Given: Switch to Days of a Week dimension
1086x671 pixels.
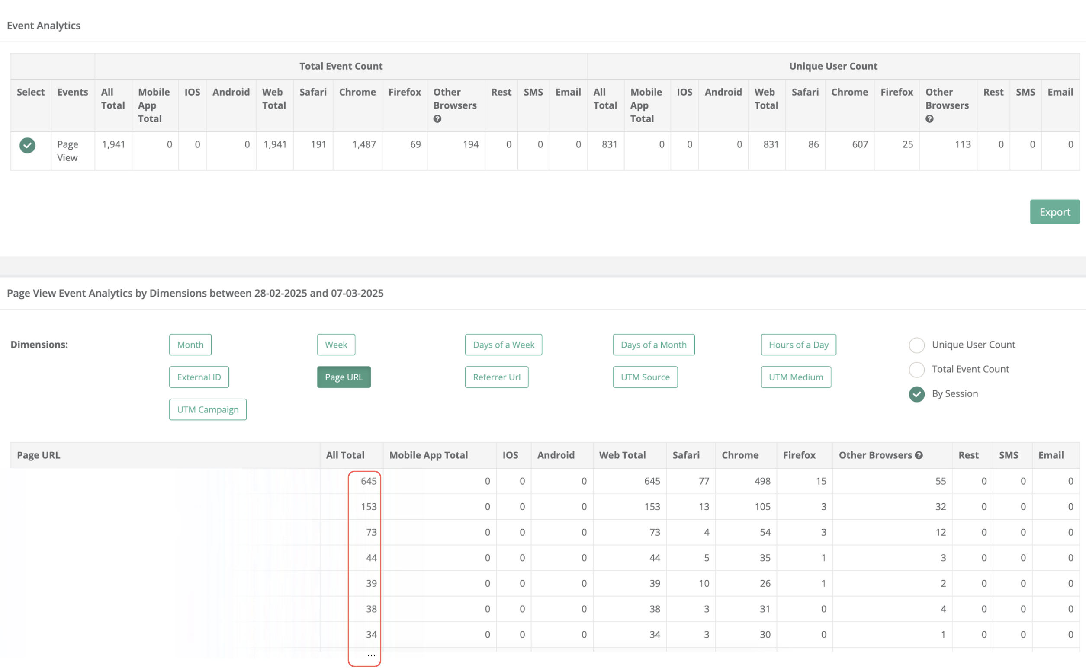Looking at the screenshot, I should click(x=503, y=345).
